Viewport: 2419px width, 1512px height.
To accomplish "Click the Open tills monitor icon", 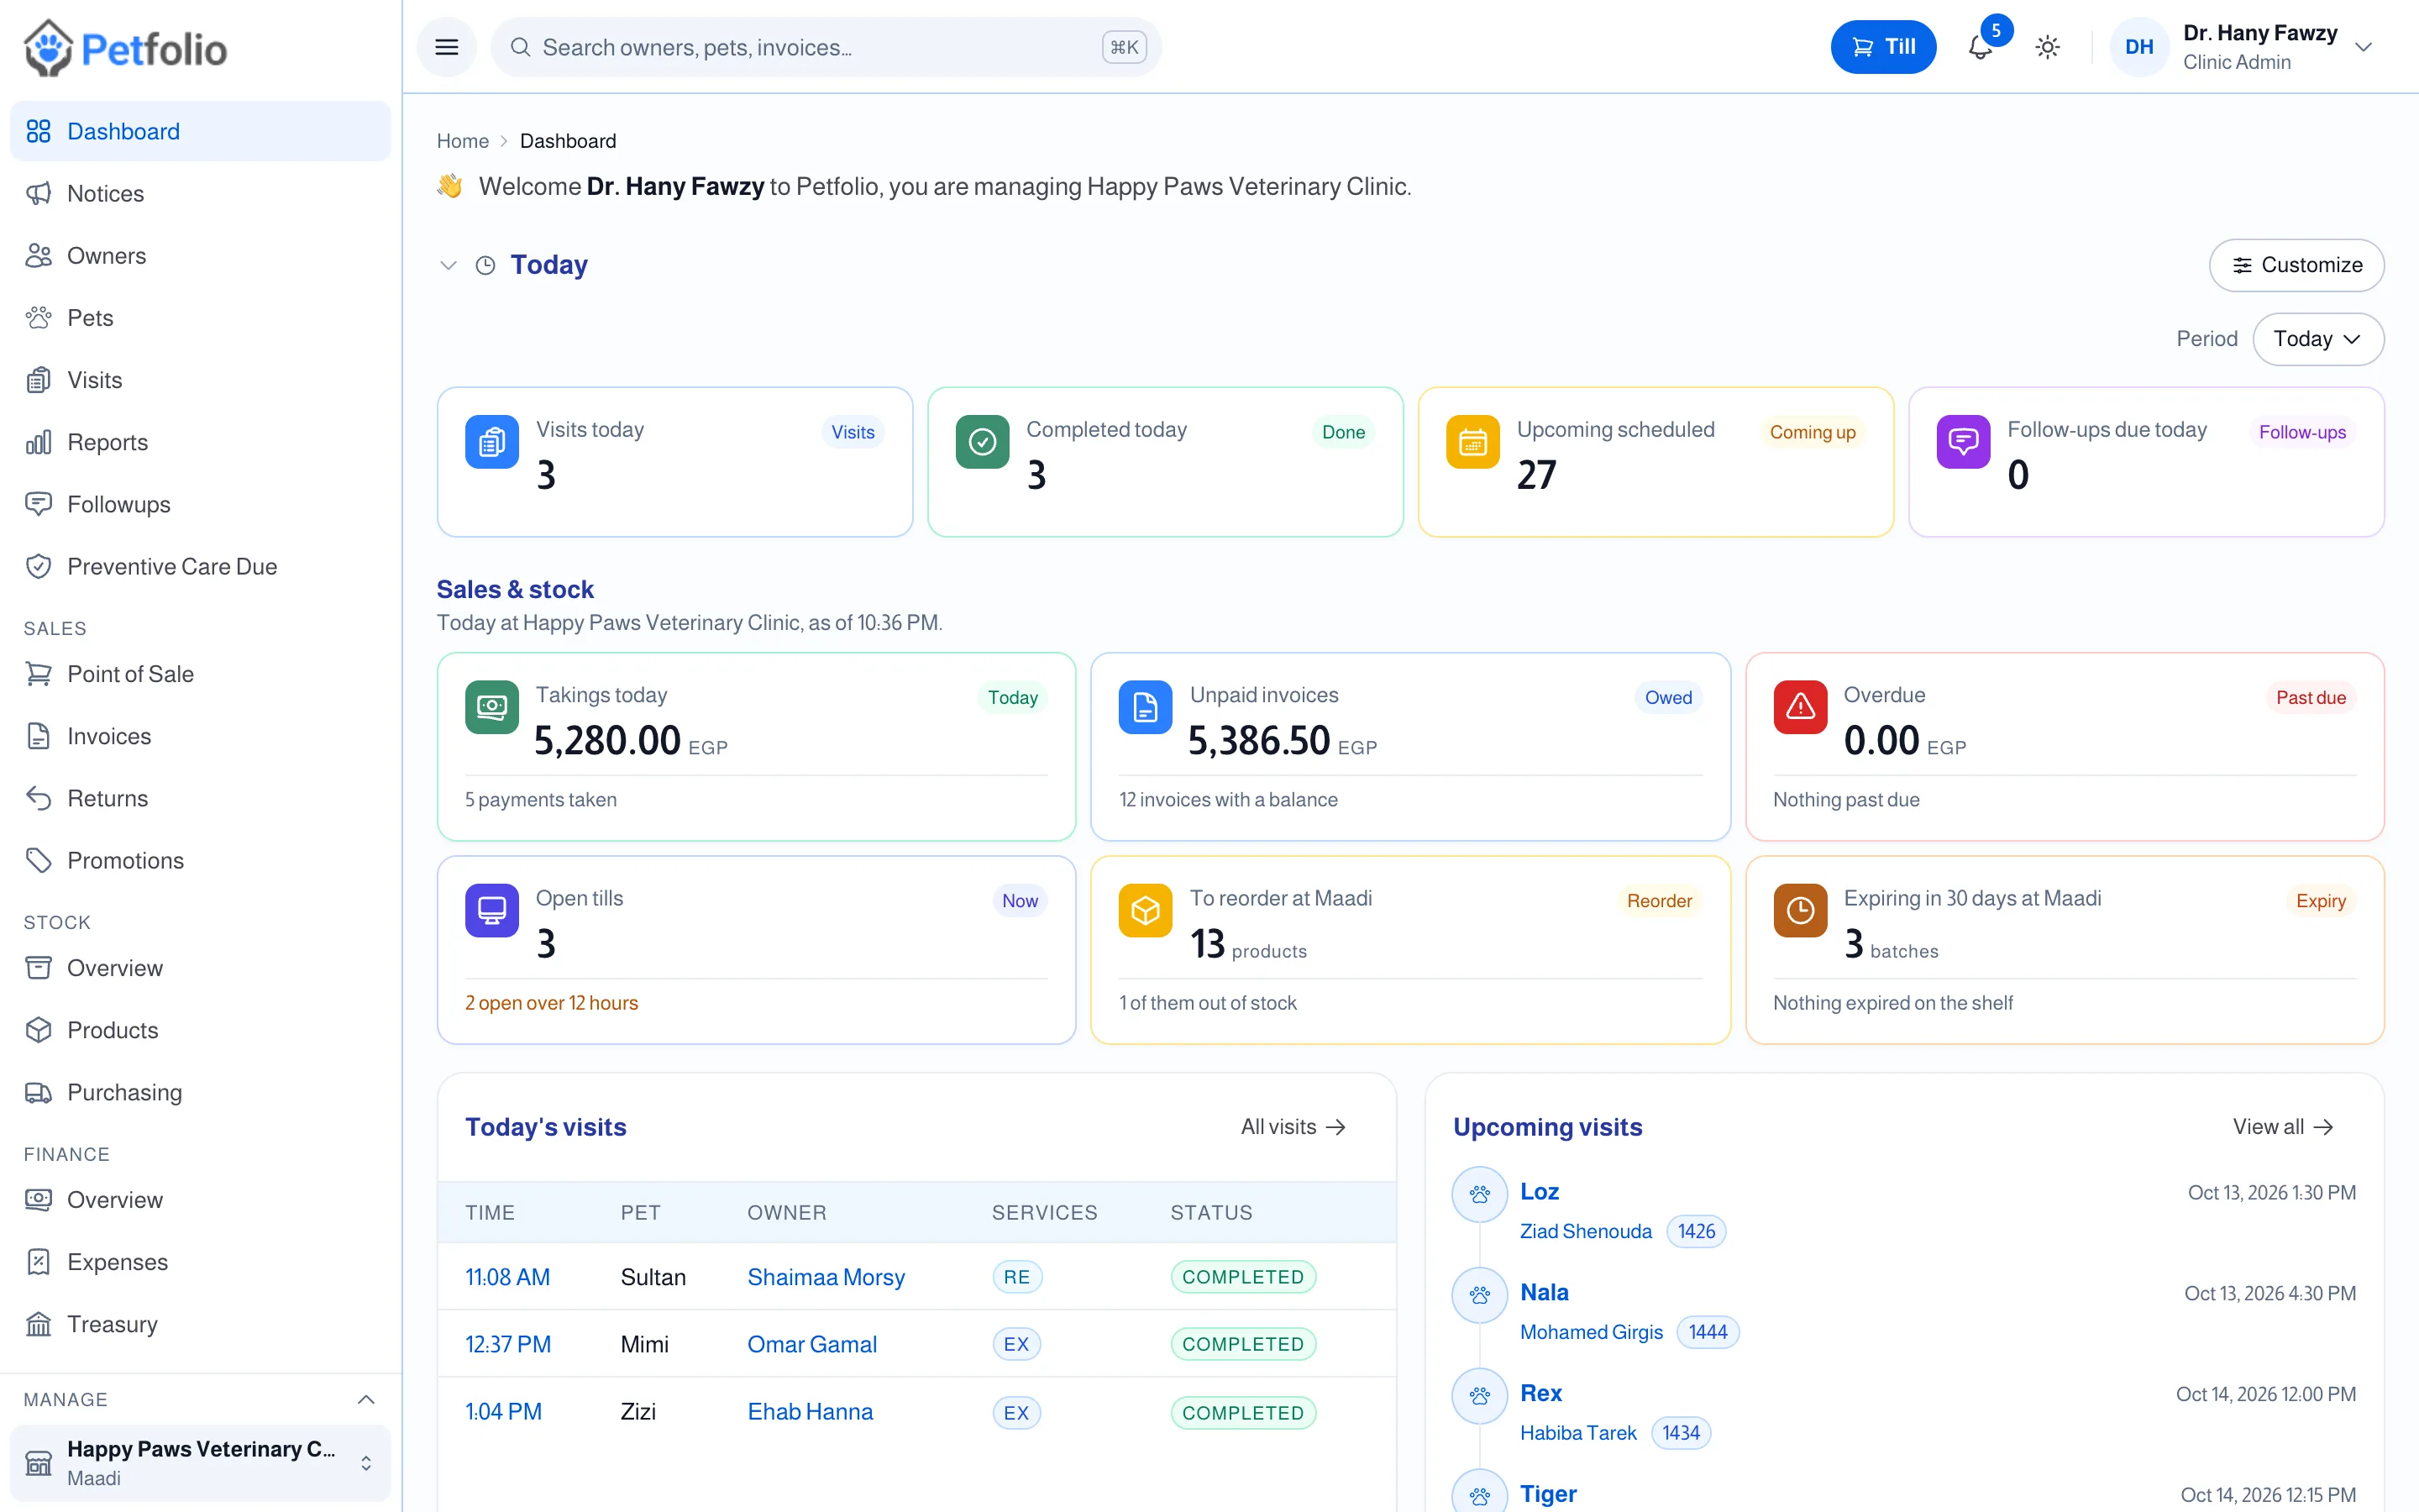I will click(492, 910).
